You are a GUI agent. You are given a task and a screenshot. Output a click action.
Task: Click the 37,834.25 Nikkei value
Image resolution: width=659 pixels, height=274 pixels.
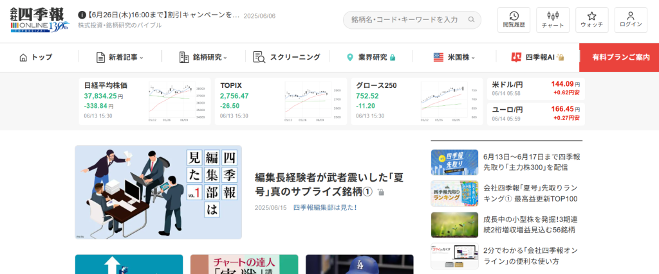coord(100,96)
